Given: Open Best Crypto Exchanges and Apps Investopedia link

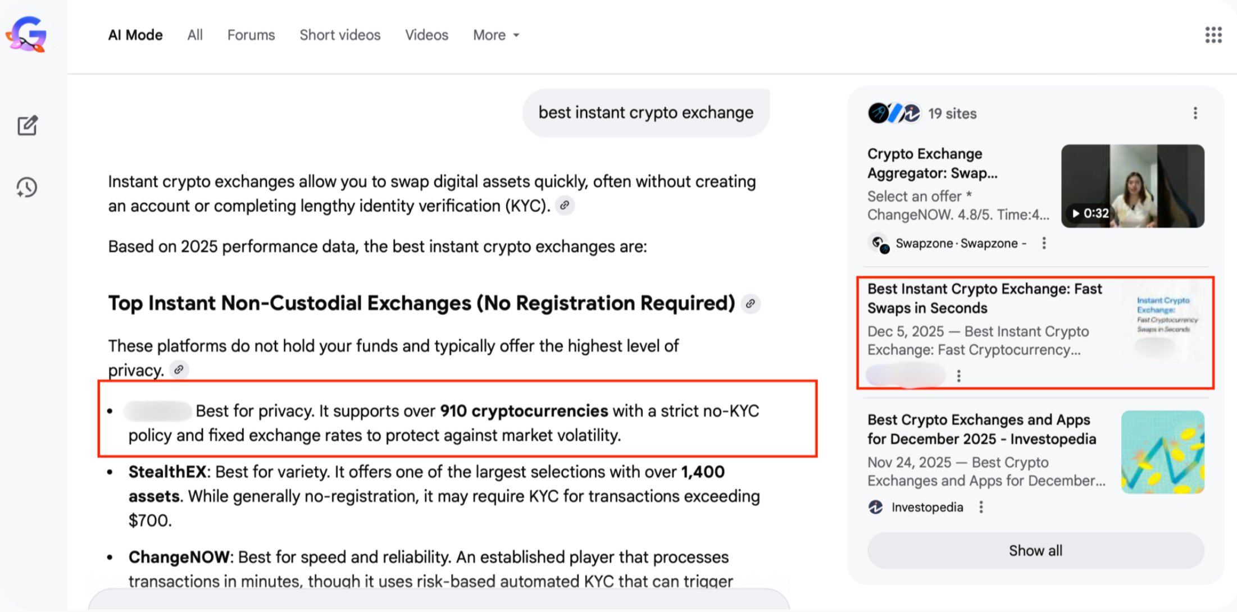Looking at the screenshot, I should [981, 429].
